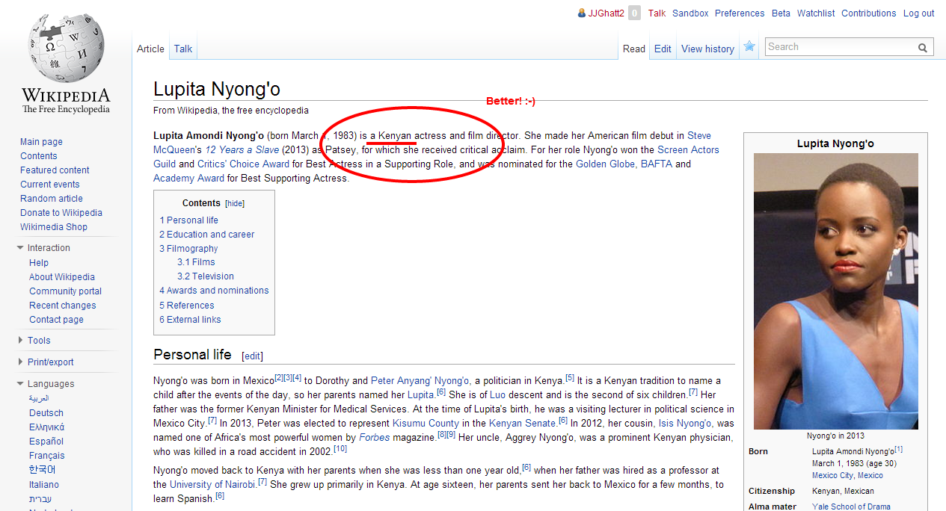
Task: Open Peter Anyang' Nyong'o link
Action: [x=420, y=381]
